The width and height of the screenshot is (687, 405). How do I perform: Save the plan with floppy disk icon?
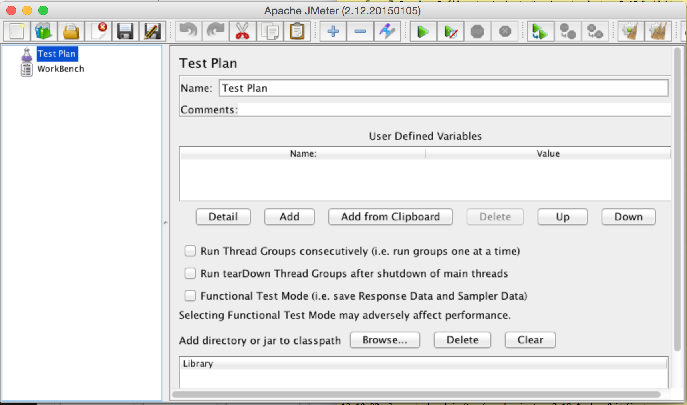click(x=125, y=31)
